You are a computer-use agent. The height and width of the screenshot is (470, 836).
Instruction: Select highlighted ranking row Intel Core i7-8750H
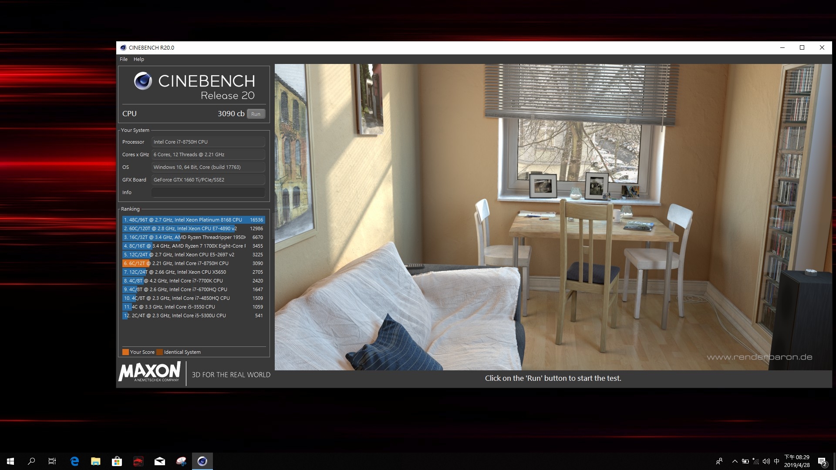[x=193, y=263]
